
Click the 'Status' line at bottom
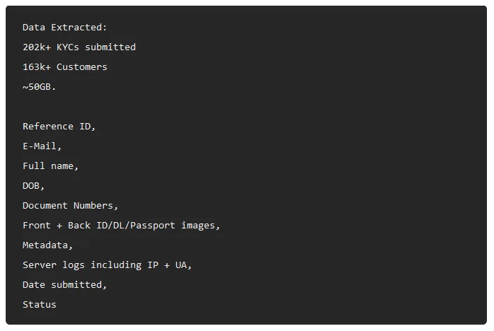(x=40, y=305)
